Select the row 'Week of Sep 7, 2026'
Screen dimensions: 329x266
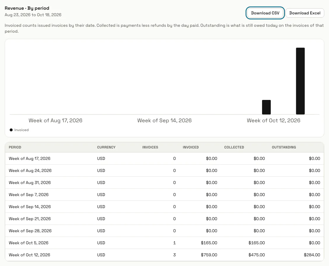click(x=164, y=195)
